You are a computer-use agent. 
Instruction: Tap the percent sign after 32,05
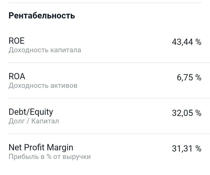click(x=198, y=113)
